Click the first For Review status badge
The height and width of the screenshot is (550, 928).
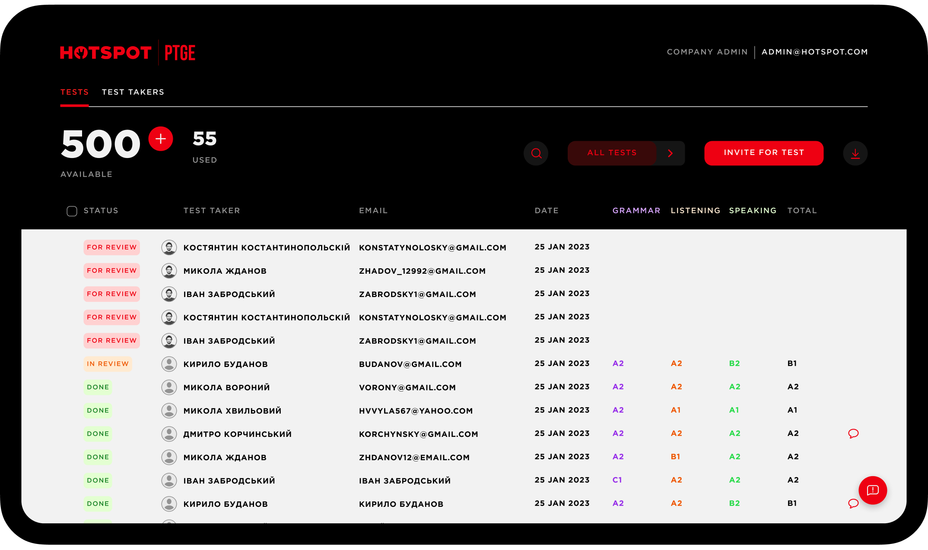pyautogui.click(x=111, y=247)
